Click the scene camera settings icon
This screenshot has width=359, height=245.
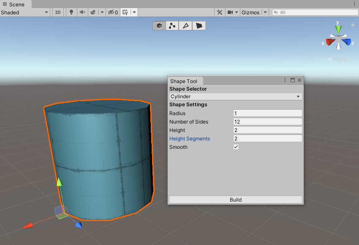[230, 13]
